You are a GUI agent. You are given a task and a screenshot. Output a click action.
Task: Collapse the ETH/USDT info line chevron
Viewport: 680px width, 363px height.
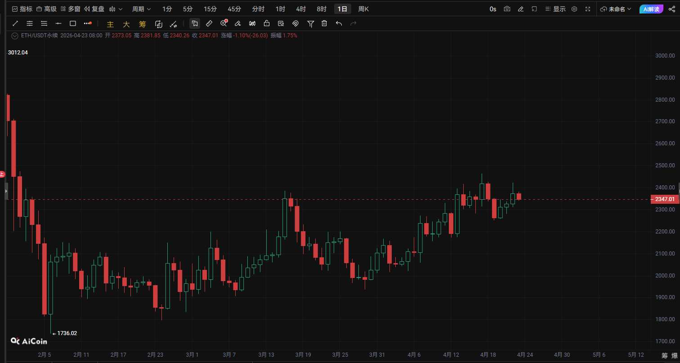(x=15, y=36)
